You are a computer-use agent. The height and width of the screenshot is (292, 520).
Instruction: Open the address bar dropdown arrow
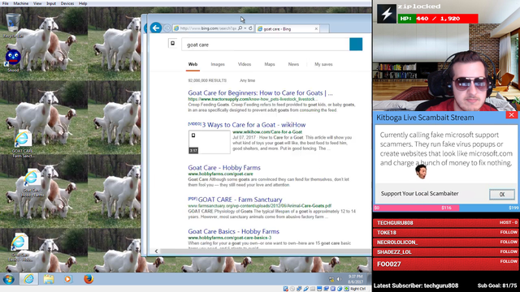[245, 28]
